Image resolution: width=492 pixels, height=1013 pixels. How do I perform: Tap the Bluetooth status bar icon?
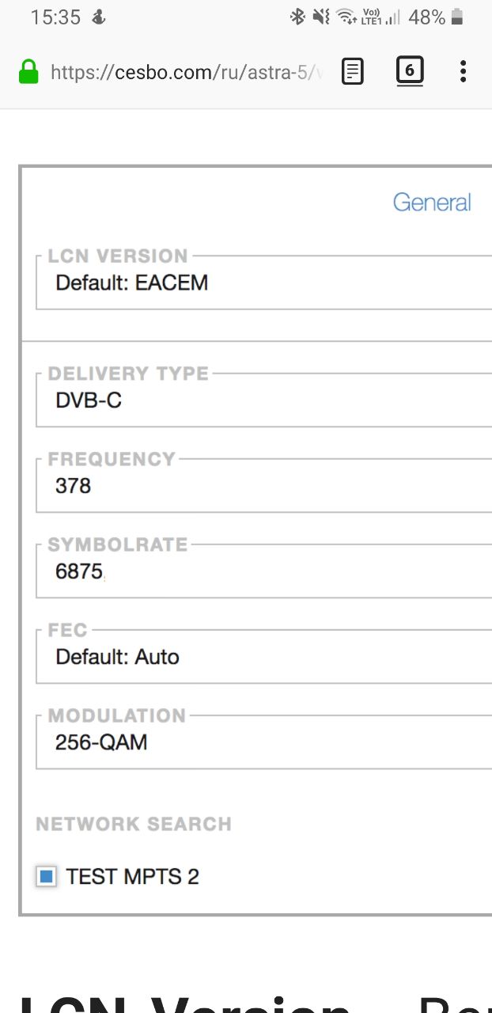coord(297,17)
